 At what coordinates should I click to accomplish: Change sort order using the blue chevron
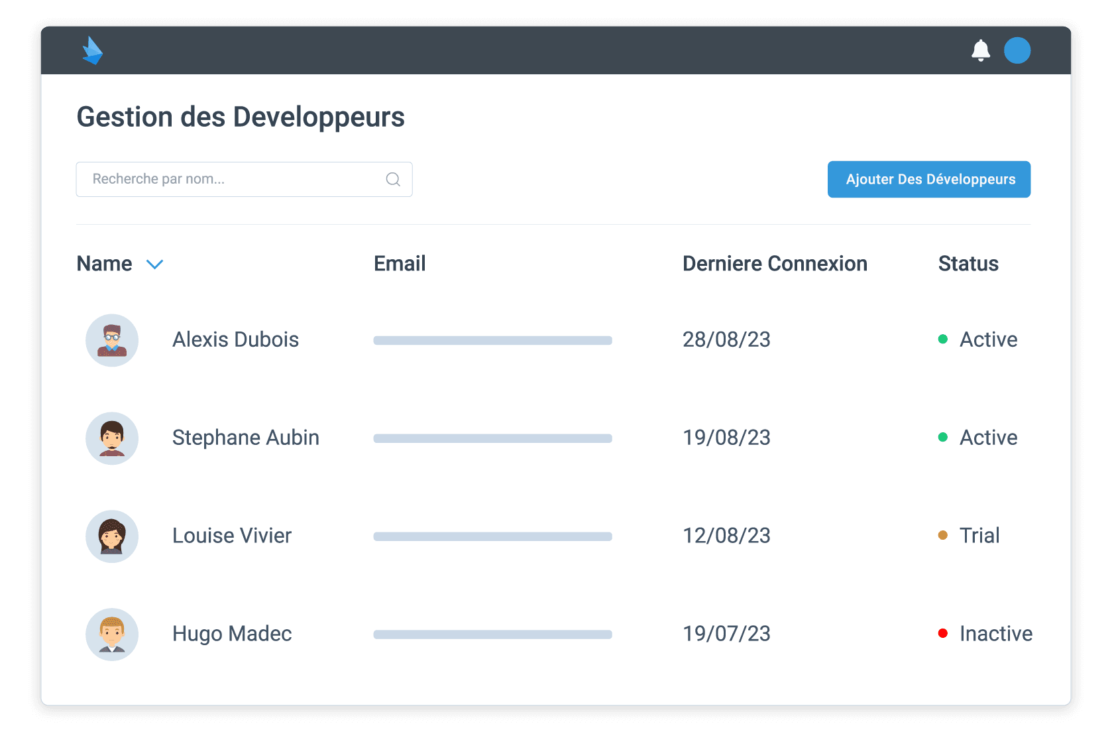[x=154, y=264]
